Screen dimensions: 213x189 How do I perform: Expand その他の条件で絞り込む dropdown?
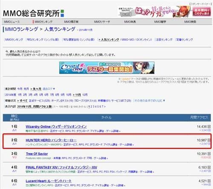[150, 101]
